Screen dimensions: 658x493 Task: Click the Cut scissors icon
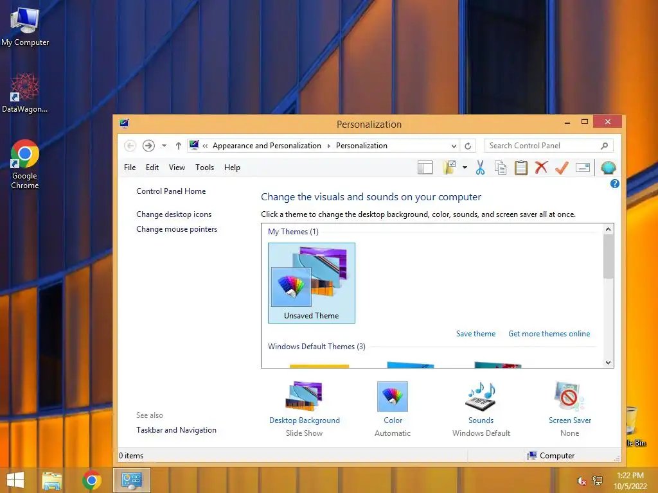coord(481,168)
